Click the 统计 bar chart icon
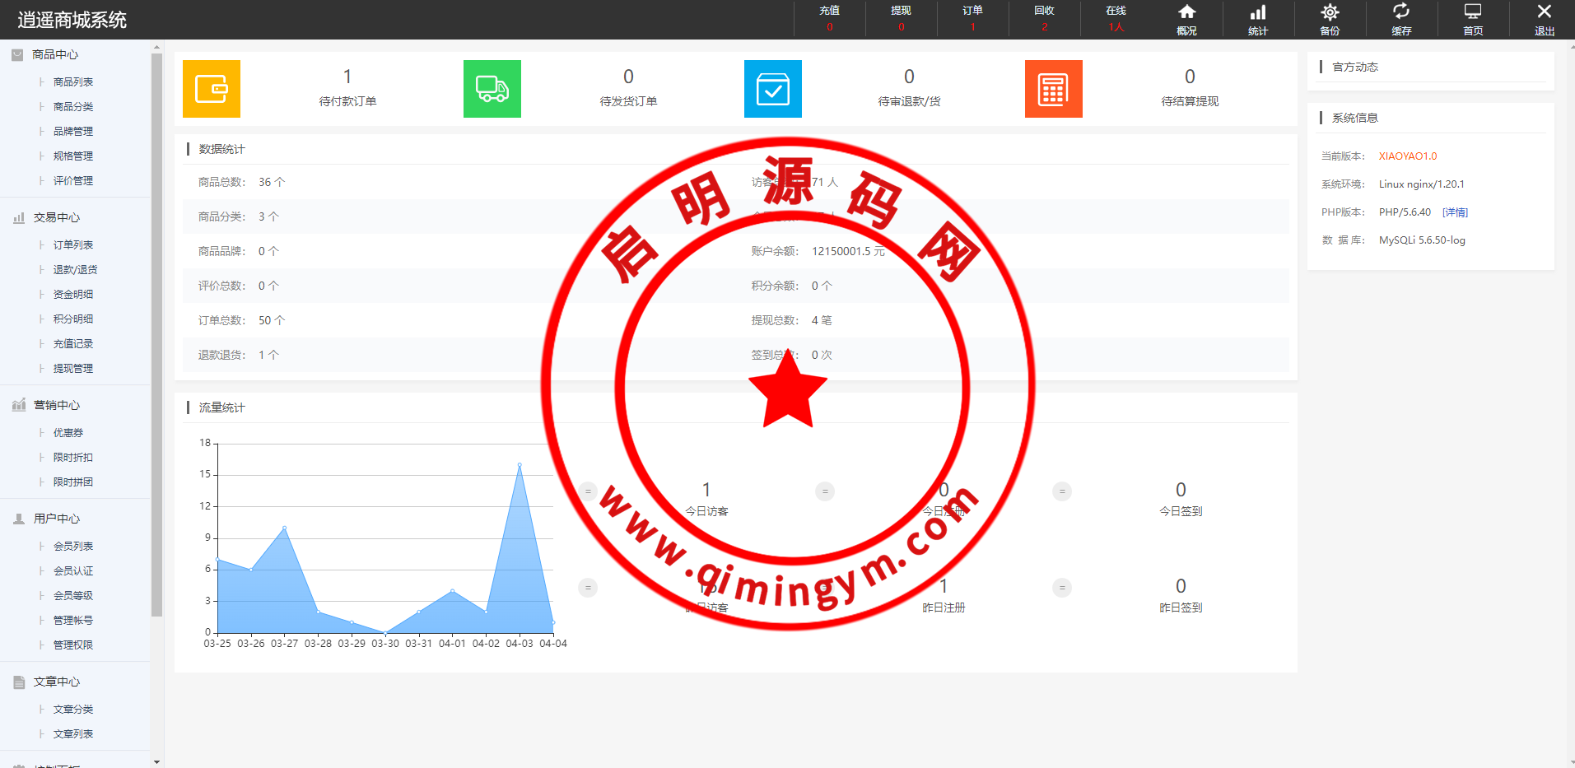This screenshot has width=1575, height=768. click(x=1258, y=19)
